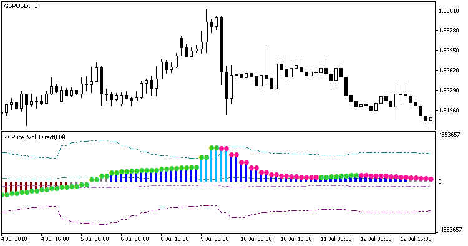The image size is (468, 246).
Task: Click the tallest black bearish candle body
Action: [x=221, y=45]
